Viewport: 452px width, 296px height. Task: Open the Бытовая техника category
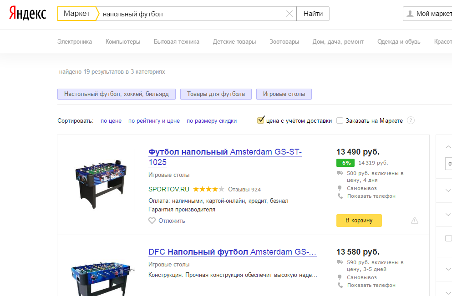point(176,41)
